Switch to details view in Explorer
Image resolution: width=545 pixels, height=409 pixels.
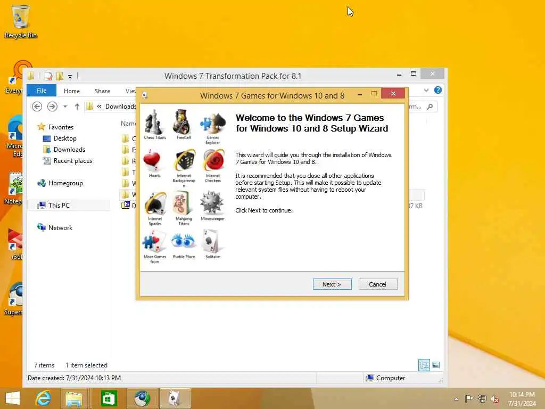(424, 365)
